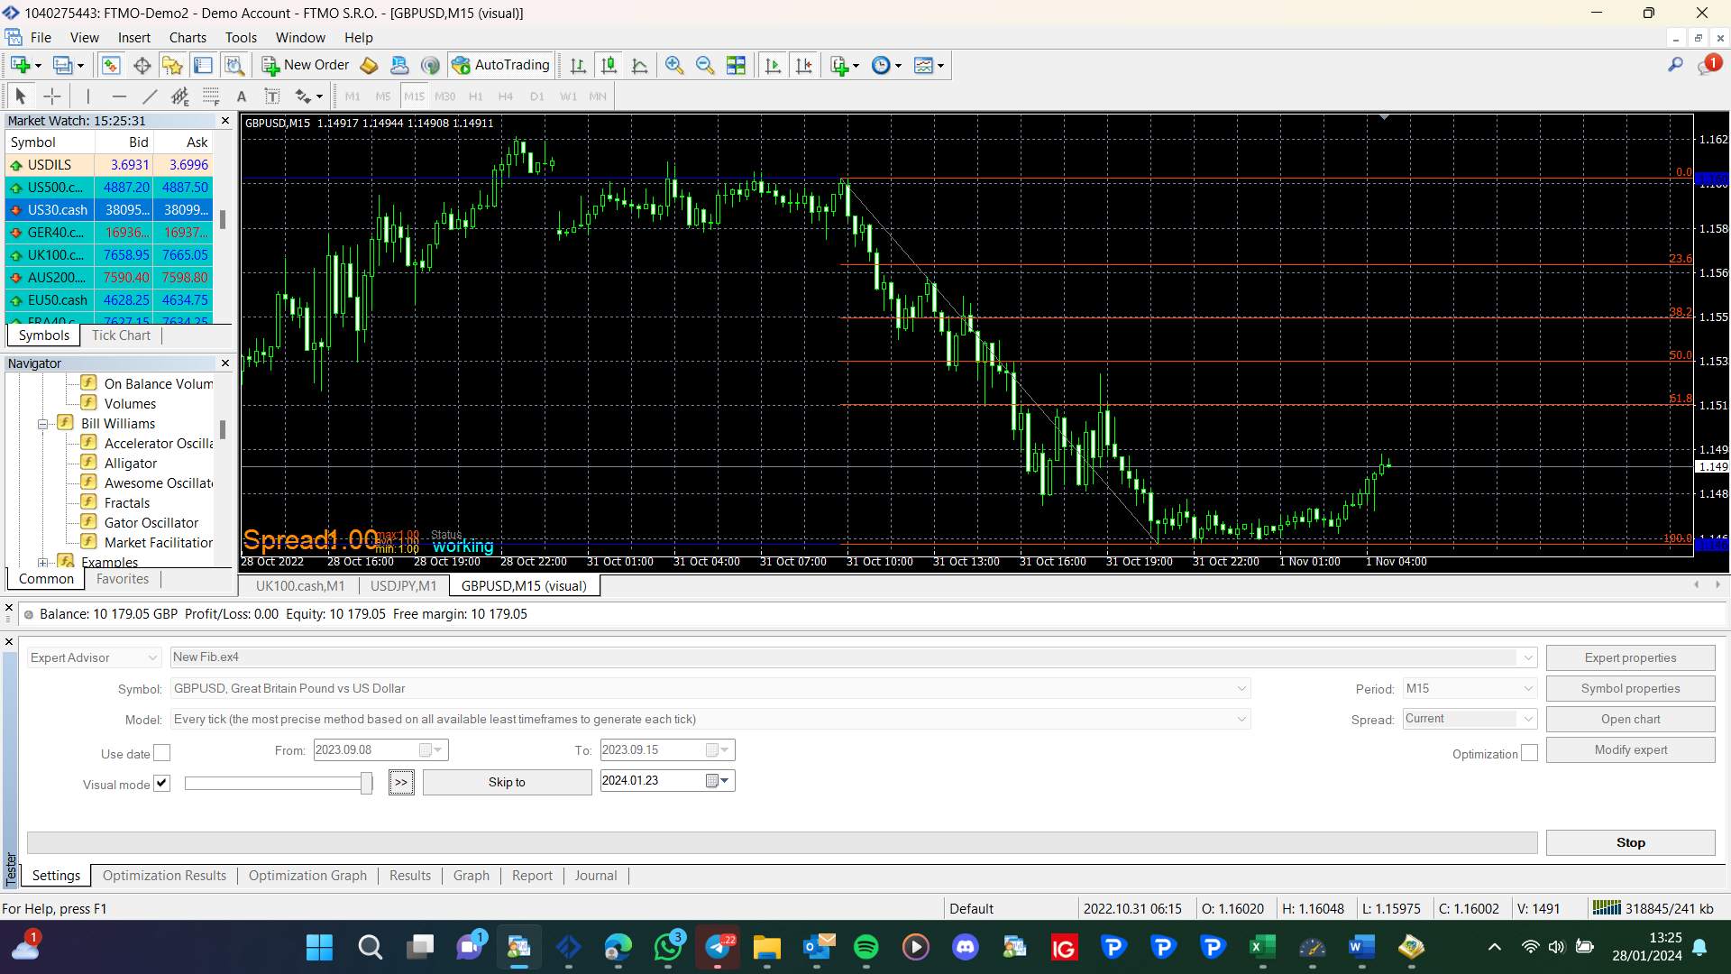Open the Skip to date picker dropdown

(x=718, y=781)
